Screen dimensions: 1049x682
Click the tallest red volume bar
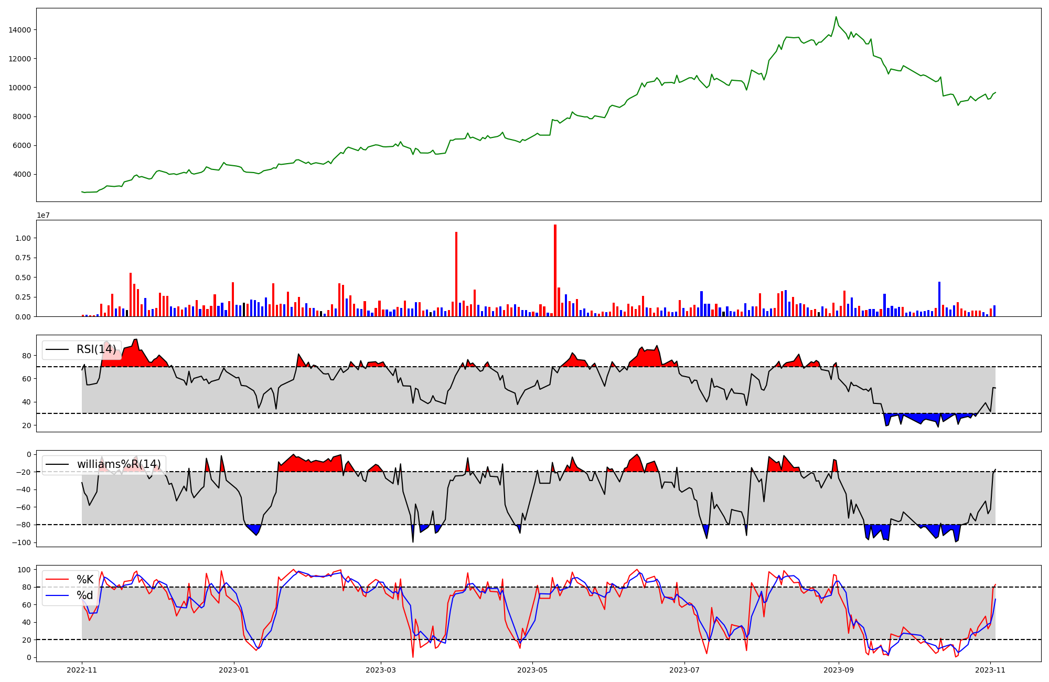[x=555, y=270]
